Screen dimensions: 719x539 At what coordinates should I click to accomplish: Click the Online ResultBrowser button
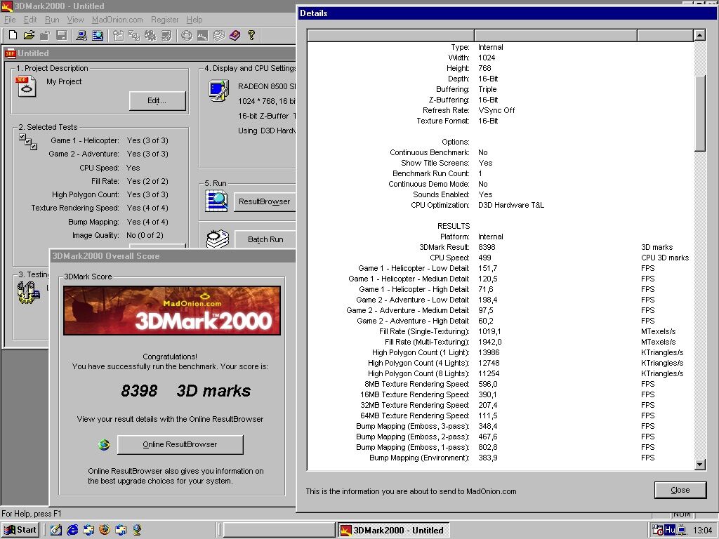pyautogui.click(x=180, y=444)
